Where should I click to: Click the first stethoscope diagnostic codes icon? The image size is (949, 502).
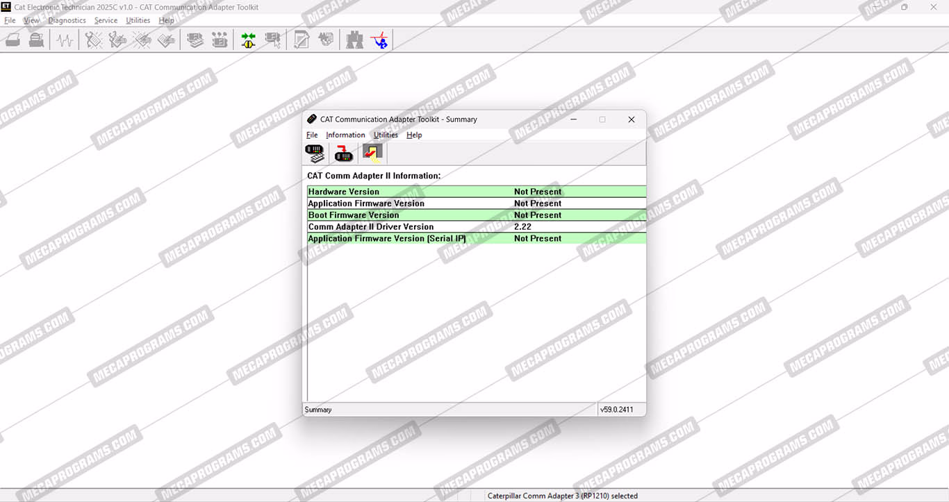[x=93, y=40]
